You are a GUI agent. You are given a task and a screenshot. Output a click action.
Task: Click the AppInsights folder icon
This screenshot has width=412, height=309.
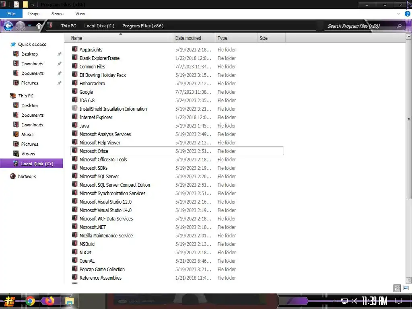tap(74, 49)
